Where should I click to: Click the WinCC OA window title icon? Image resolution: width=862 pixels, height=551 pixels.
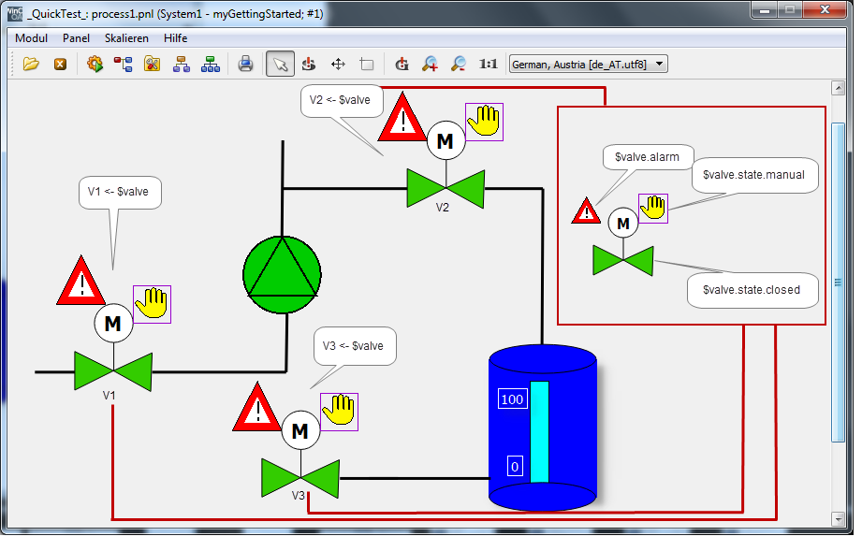tap(15, 13)
